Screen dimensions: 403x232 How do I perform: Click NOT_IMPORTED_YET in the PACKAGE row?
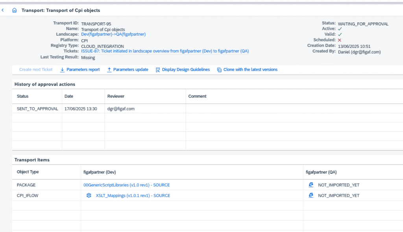click(x=339, y=185)
